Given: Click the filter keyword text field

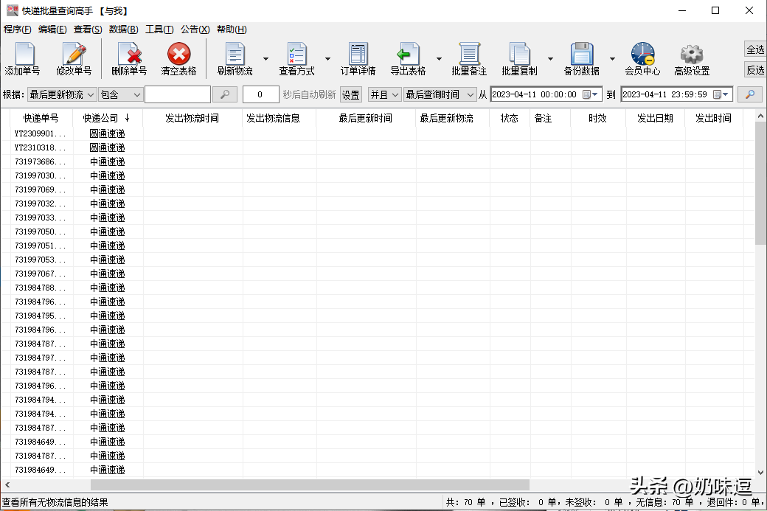Looking at the screenshot, I should coord(178,94).
